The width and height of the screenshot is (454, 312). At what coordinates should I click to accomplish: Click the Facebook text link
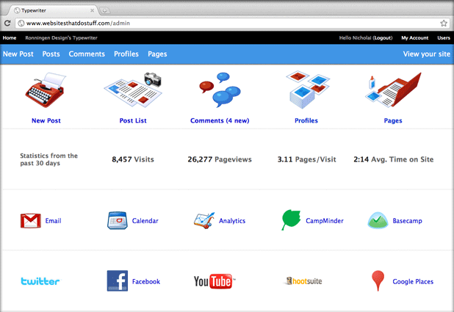pyautogui.click(x=146, y=282)
